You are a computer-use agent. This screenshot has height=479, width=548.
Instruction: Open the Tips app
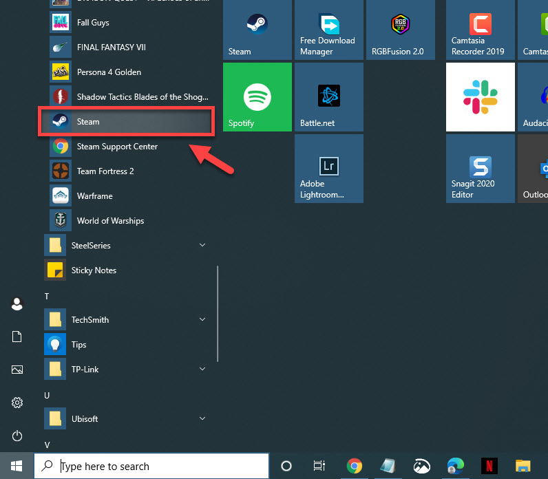click(129, 345)
